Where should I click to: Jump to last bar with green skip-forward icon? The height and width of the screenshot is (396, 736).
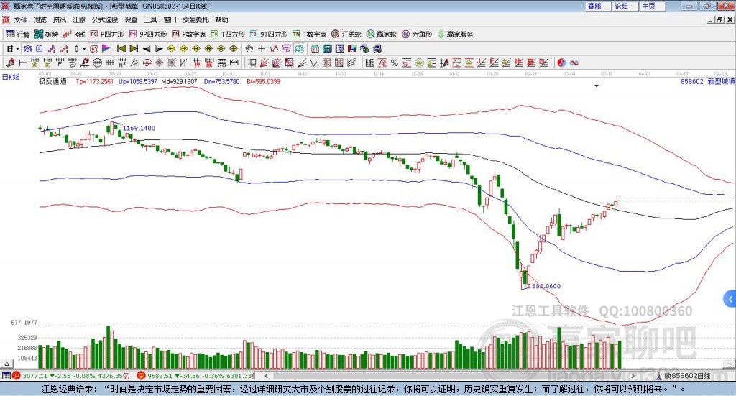coord(134,49)
